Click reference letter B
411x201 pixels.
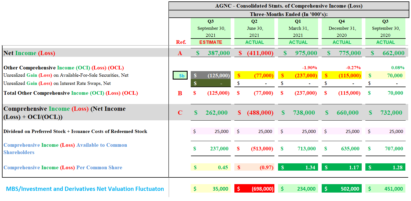(180, 93)
